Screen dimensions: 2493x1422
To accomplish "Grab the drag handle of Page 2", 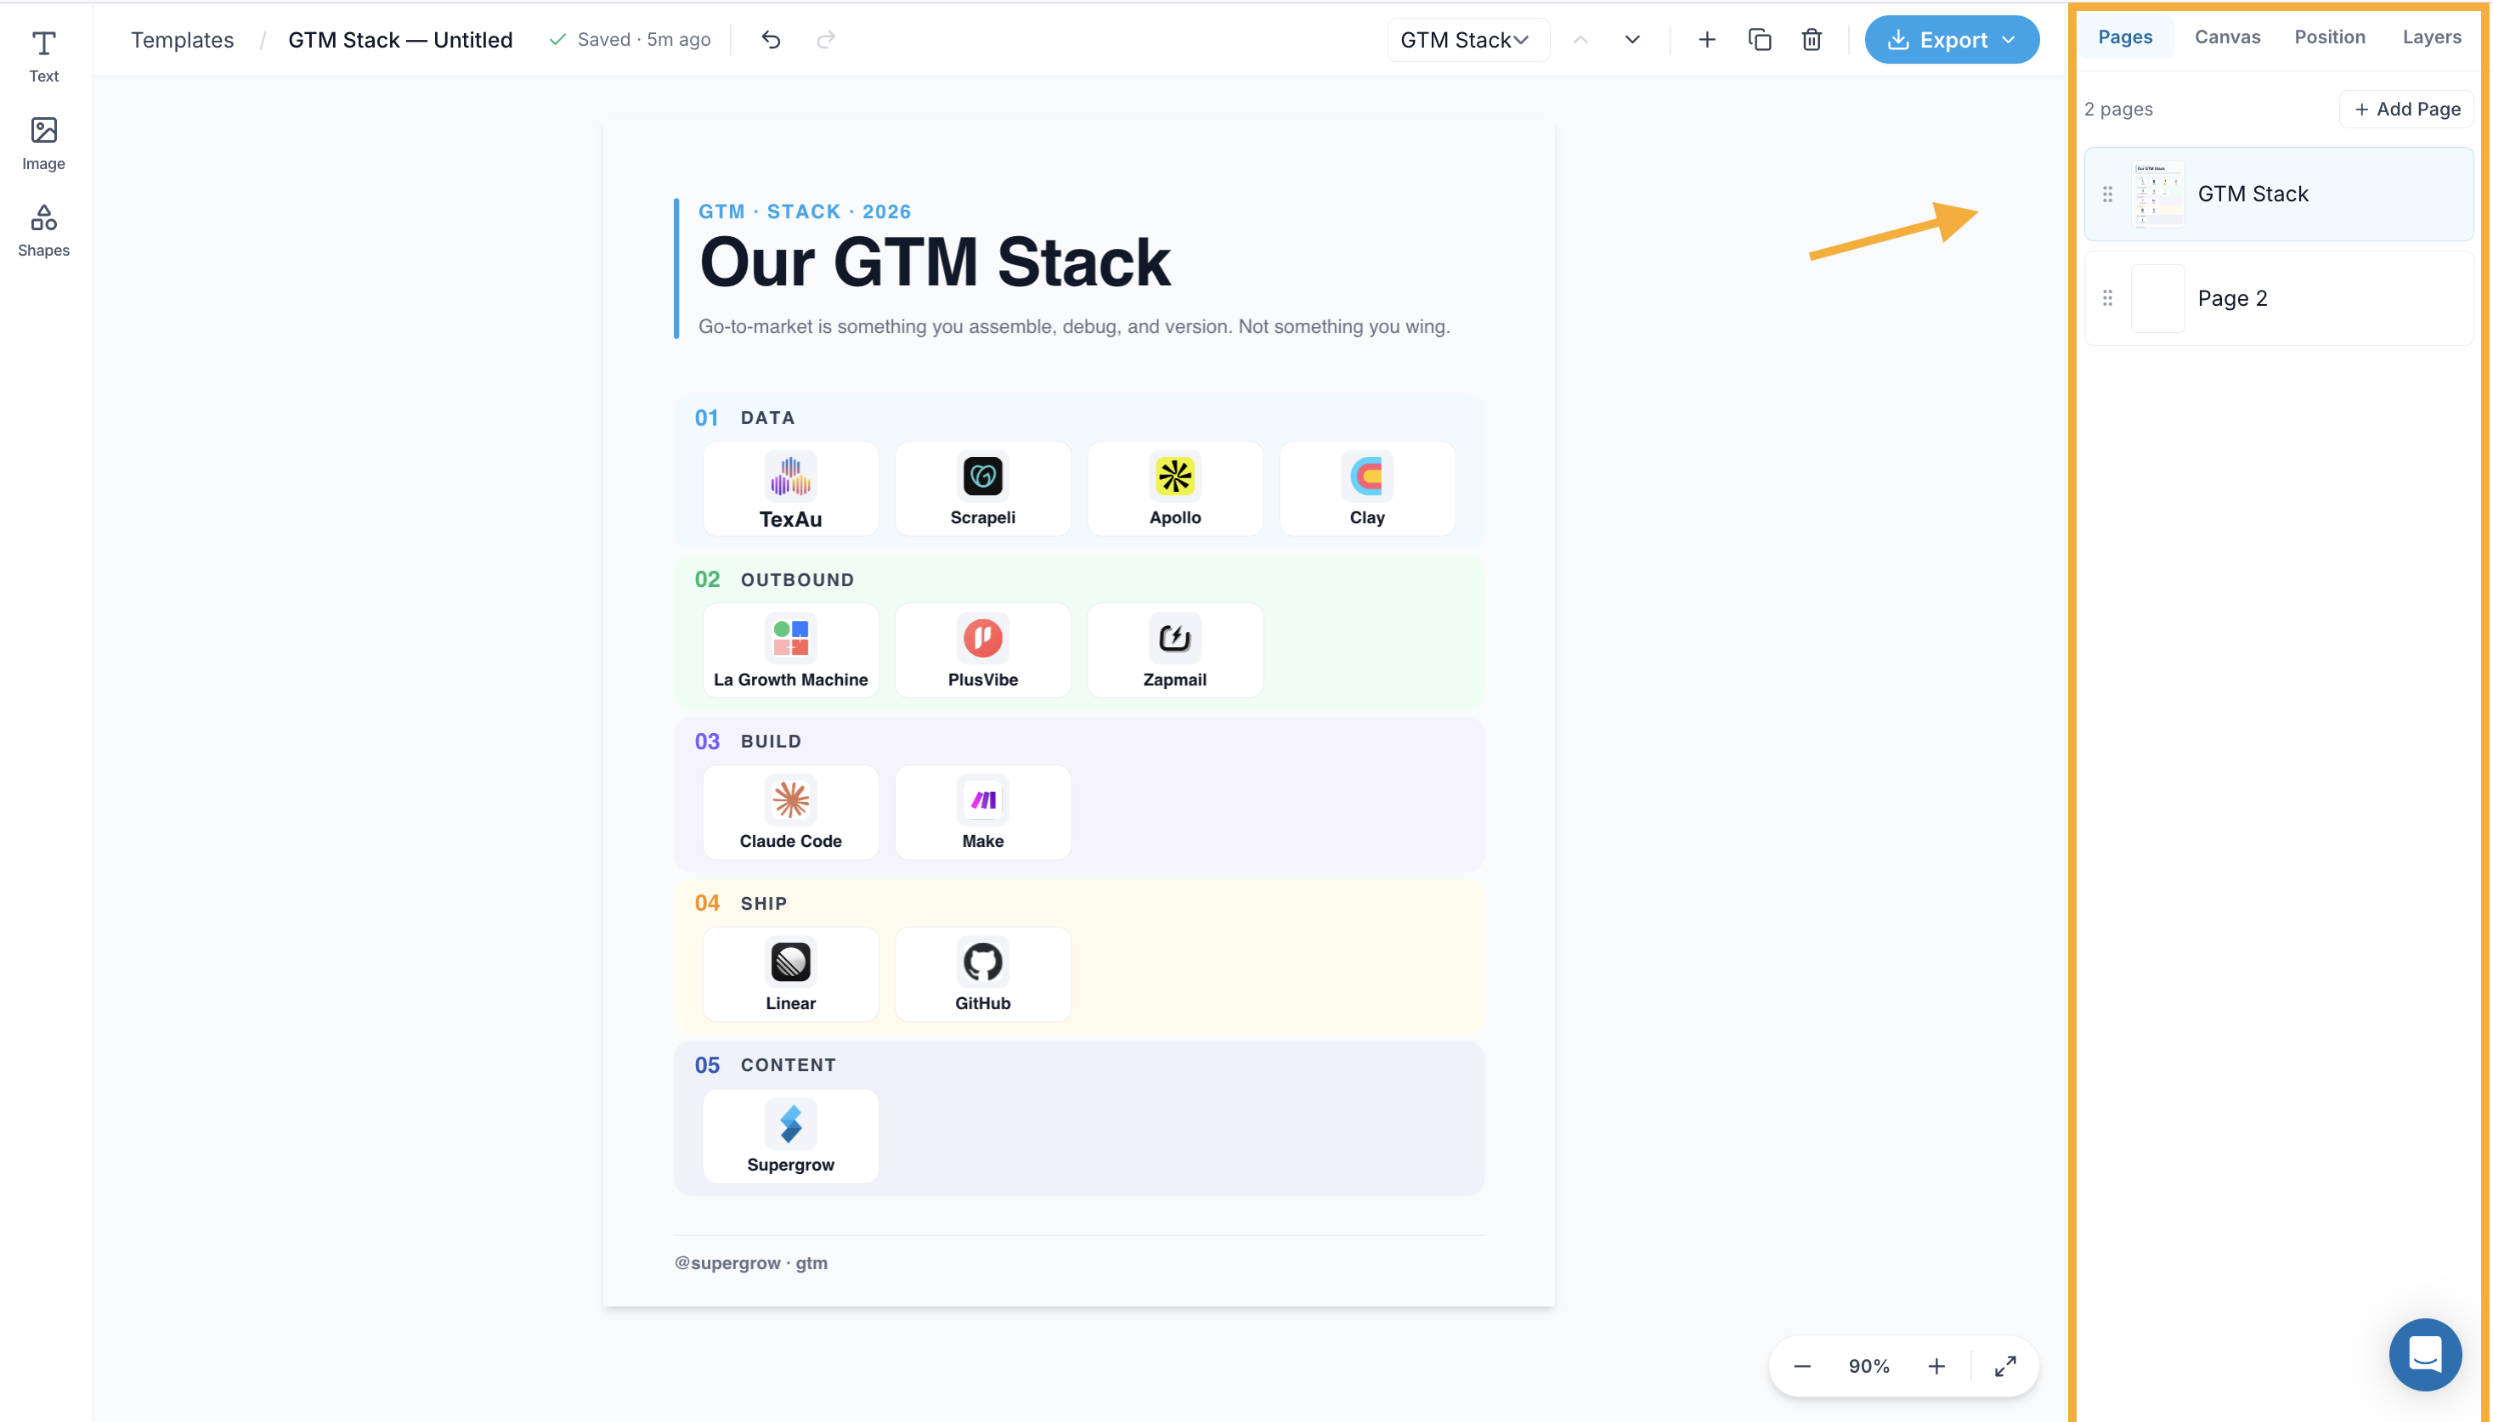I will [2108, 298].
